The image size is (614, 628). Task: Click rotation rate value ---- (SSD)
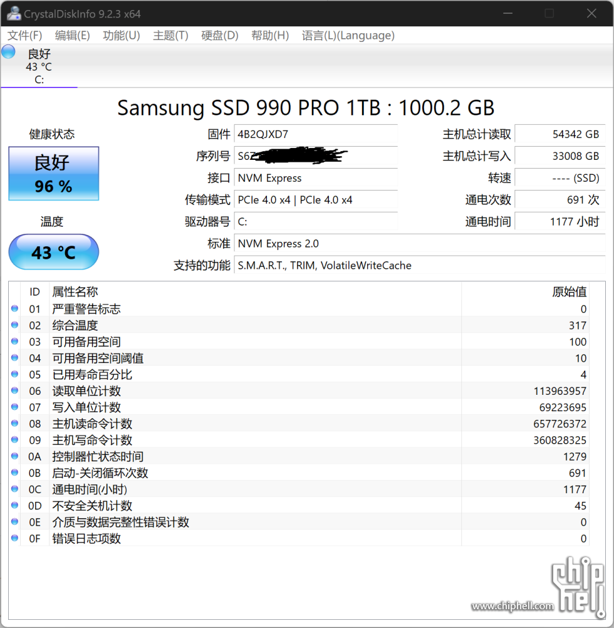(560, 178)
